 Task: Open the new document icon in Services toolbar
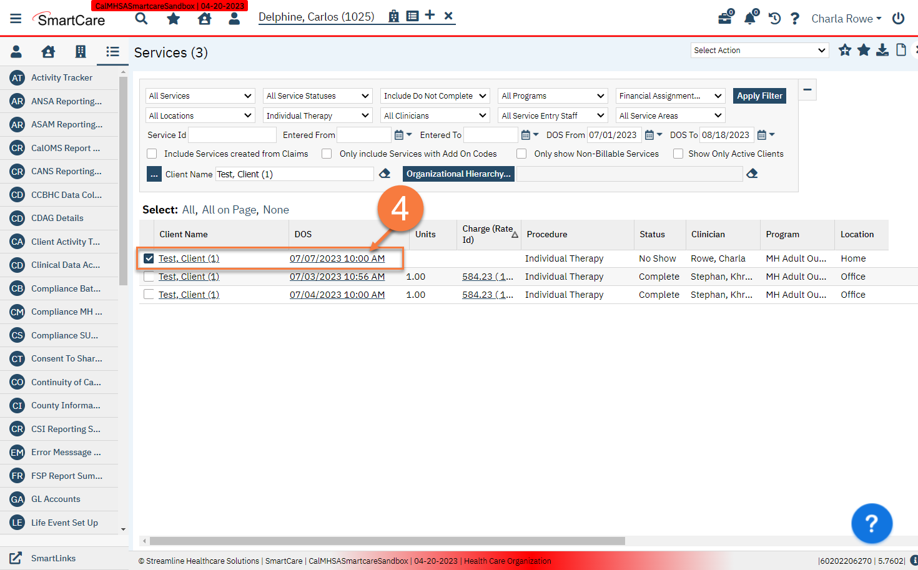tap(901, 50)
